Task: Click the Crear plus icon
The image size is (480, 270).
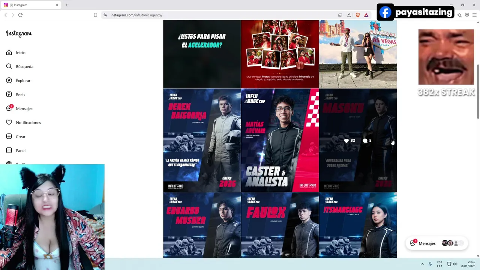Action: pos(9,136)
